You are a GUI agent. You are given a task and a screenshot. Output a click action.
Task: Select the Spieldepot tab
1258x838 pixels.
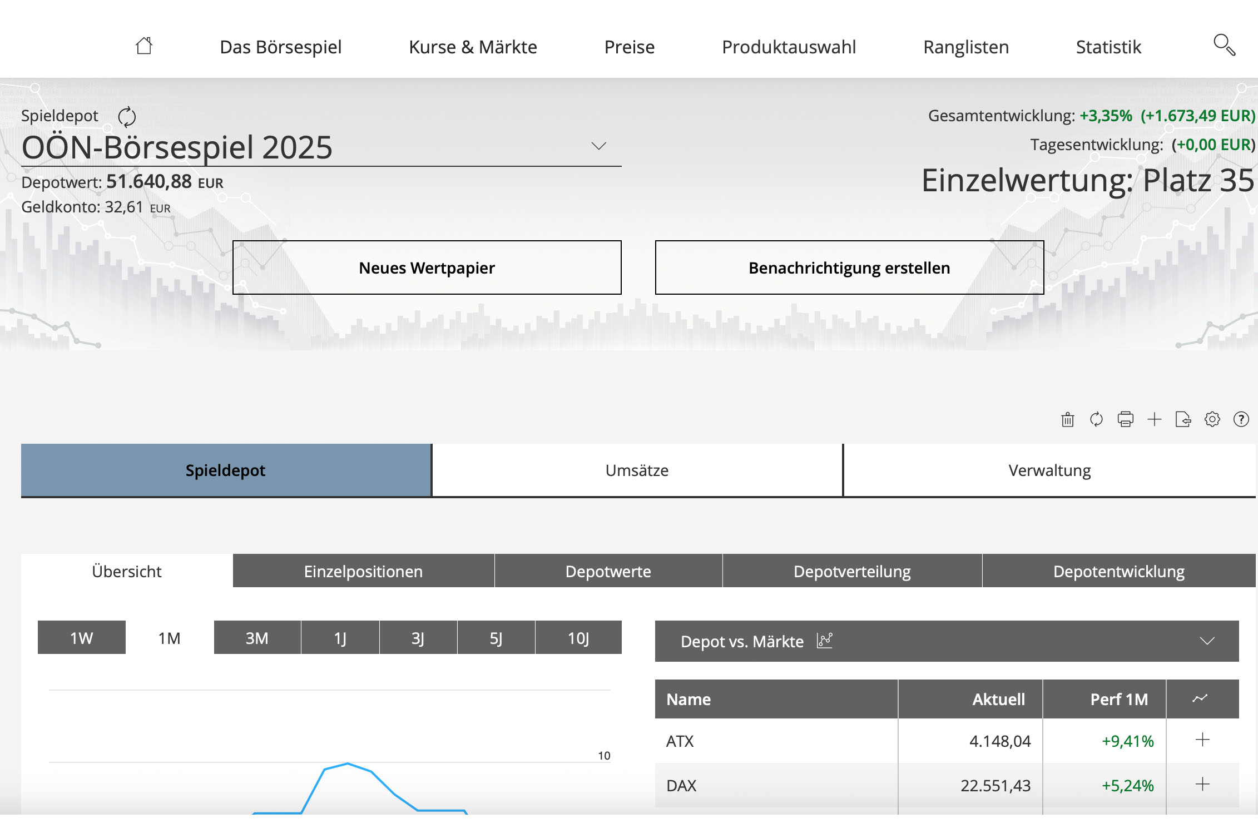226,470
